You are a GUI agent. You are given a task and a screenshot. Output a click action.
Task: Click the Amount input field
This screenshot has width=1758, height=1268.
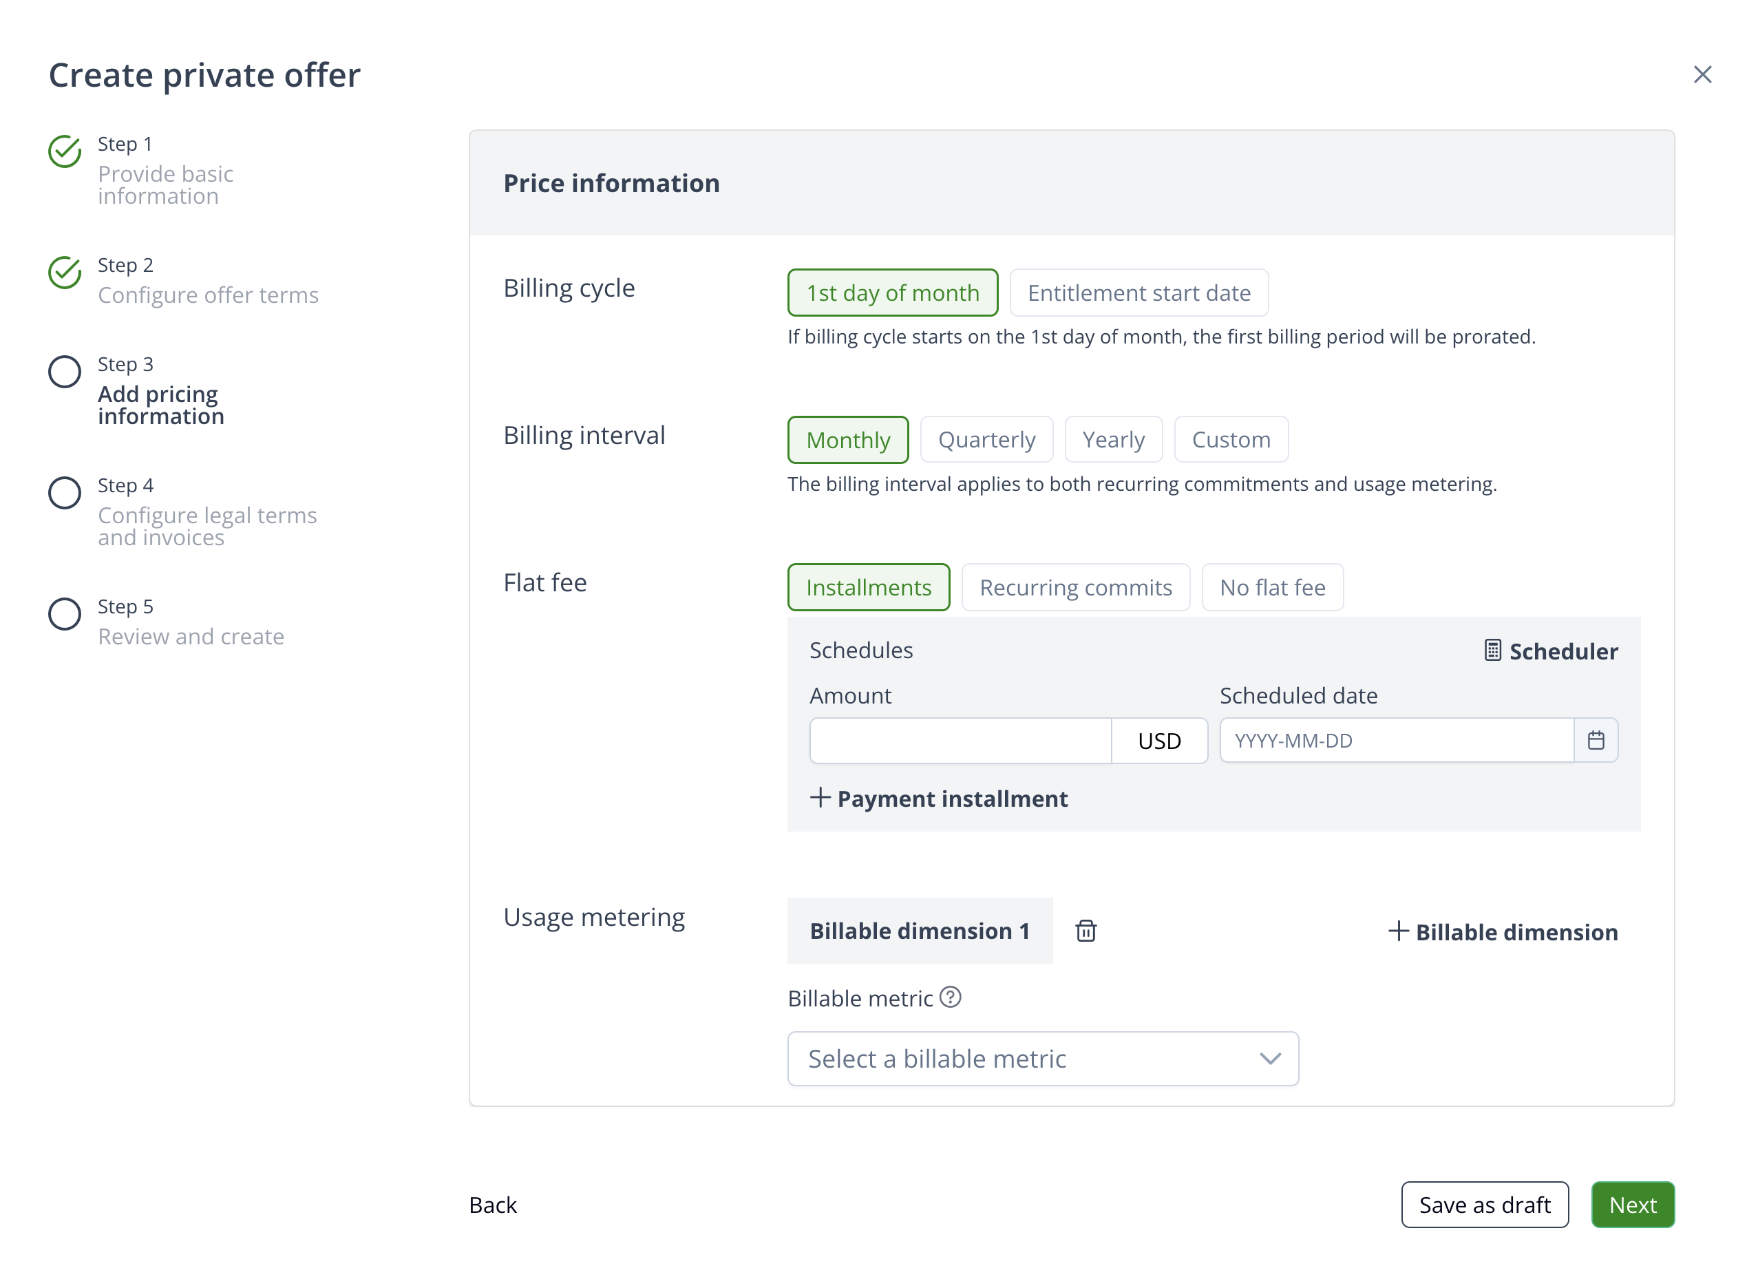pyautogui.click(x=960, y=740)
